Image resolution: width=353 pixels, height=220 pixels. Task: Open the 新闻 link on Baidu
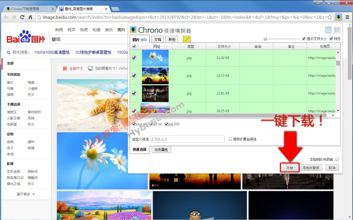59,30
